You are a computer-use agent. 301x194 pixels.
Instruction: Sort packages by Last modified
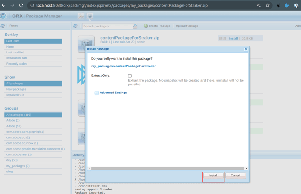[15, 53]
